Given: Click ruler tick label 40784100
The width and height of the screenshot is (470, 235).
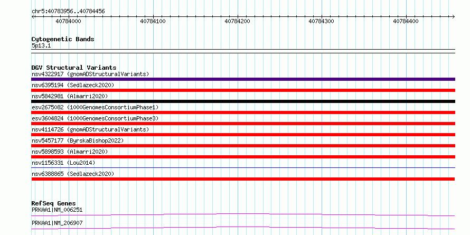Looking at the screenshot, I should pos(153,21).
